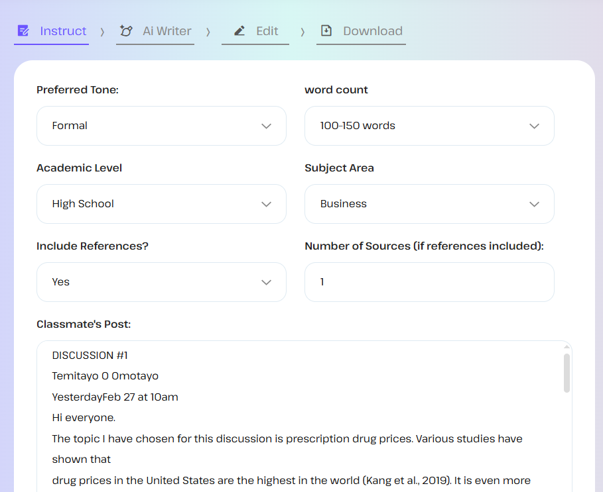Screen dimensions: 603x492
Task: Click the 'Classmate's Post:' label
Action: point(84,324)
